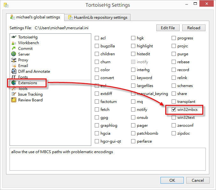This screenshot has height=190, width=216.
Task: Enable the keyword extension checkbox
Action: point(133,78)
